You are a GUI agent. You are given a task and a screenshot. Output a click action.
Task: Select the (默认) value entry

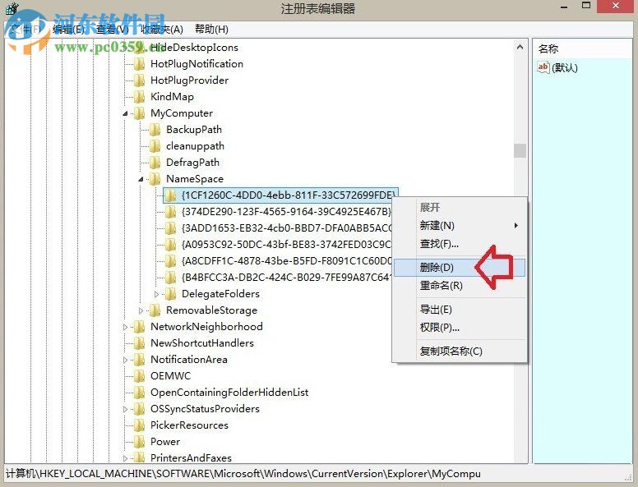564,67
